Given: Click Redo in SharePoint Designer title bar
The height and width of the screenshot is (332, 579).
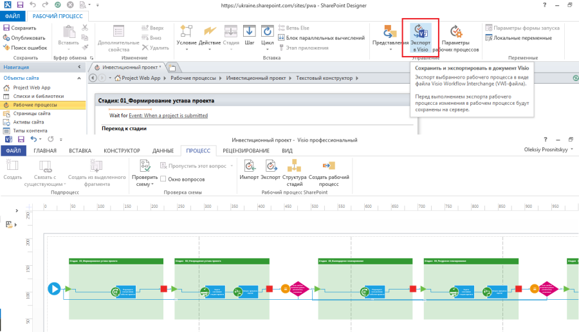Looking at the screenshot, I should pos(45,5).
